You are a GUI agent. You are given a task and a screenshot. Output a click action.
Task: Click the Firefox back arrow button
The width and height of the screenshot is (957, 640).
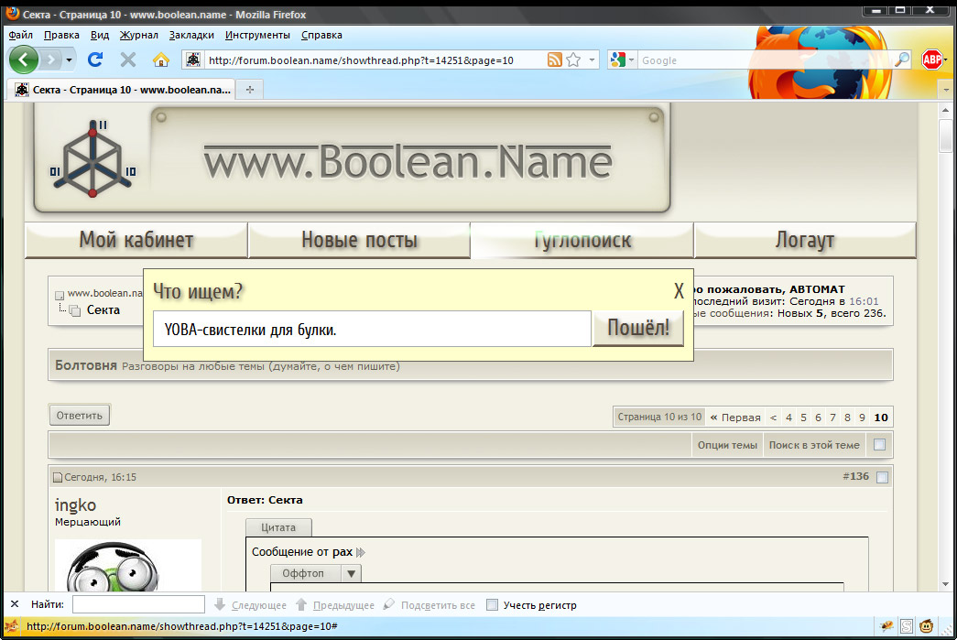click(24, 60)
